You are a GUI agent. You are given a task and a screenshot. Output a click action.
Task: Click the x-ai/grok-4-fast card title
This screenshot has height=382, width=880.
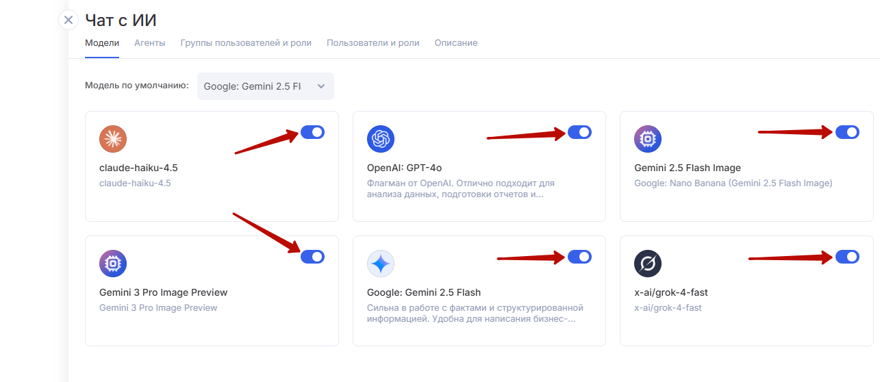pyautogui.click(x=671, y=292)
